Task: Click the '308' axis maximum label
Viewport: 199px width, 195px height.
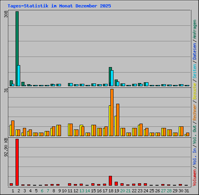Action: (6, 14)
